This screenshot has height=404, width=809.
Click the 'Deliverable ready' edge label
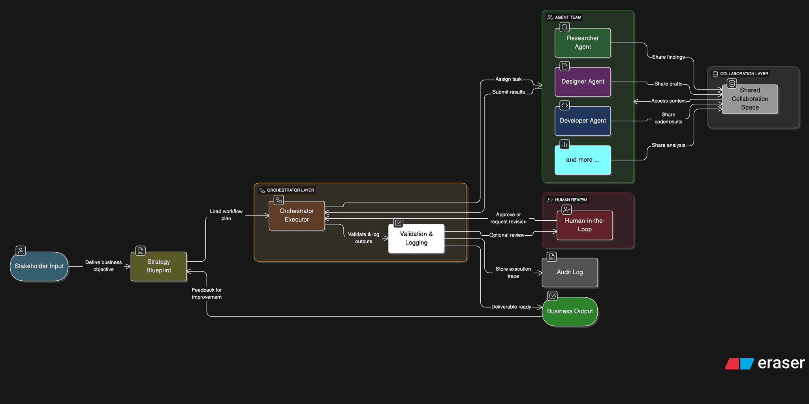pos(511,307)
